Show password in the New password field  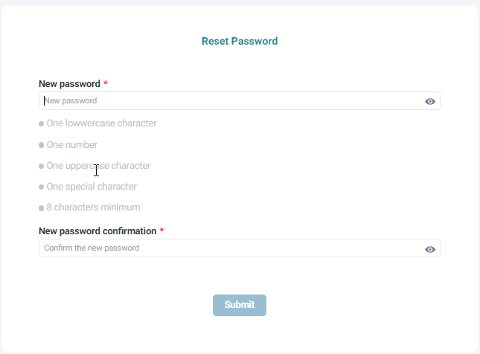(430, 101)
